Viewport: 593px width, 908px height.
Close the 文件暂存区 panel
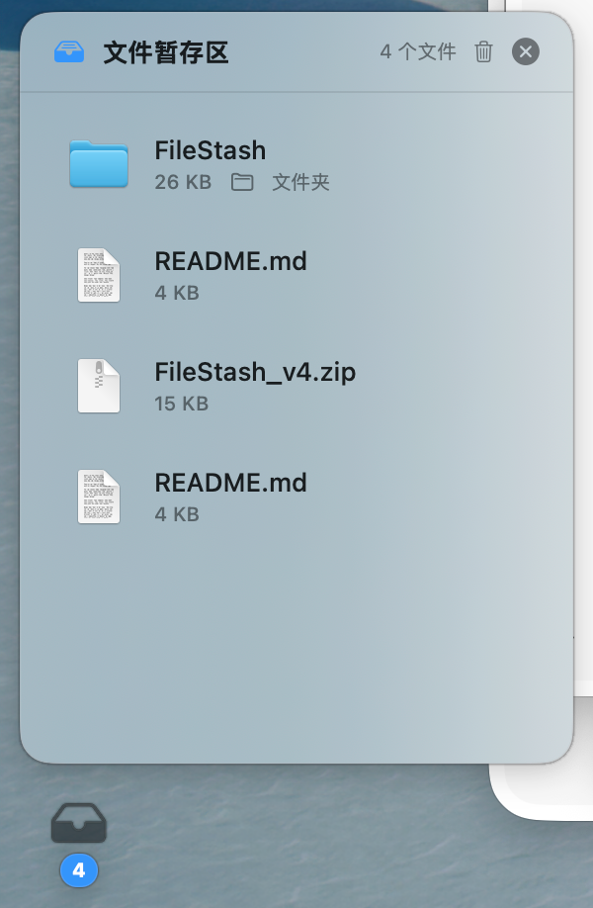(x=526, y=51)
